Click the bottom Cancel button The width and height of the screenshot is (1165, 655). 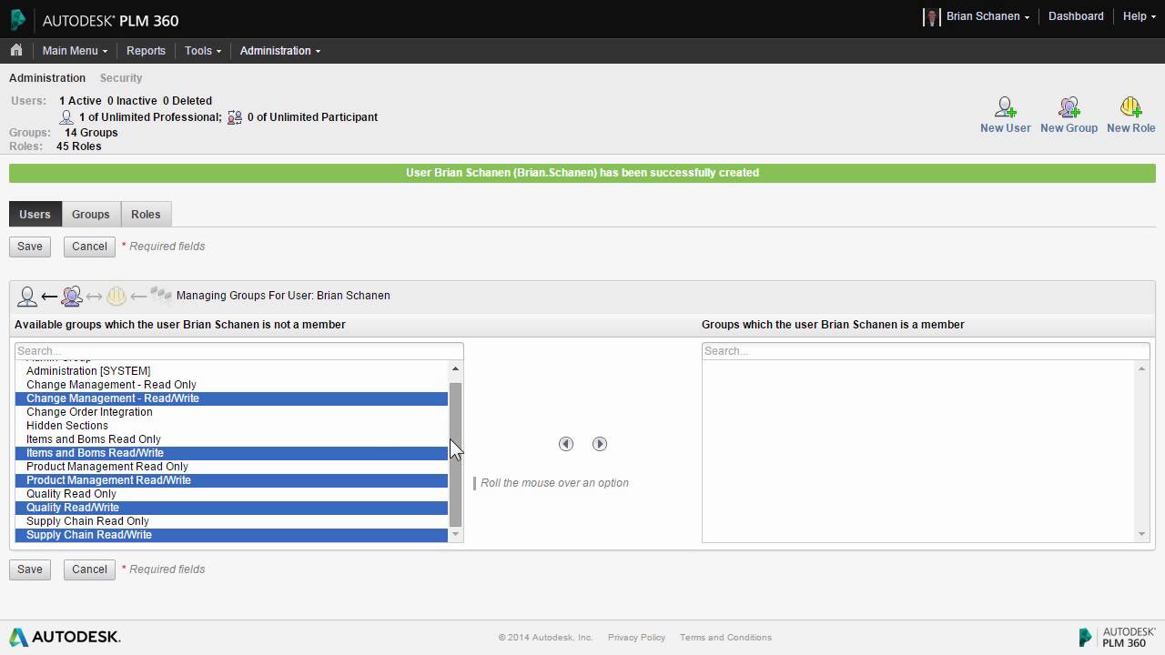(x=89, y=569)
